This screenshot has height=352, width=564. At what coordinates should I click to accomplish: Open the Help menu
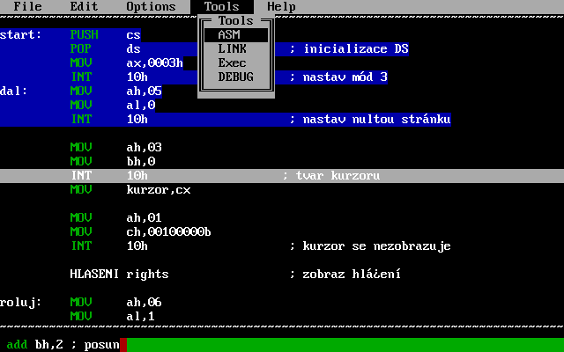point(281,6)
